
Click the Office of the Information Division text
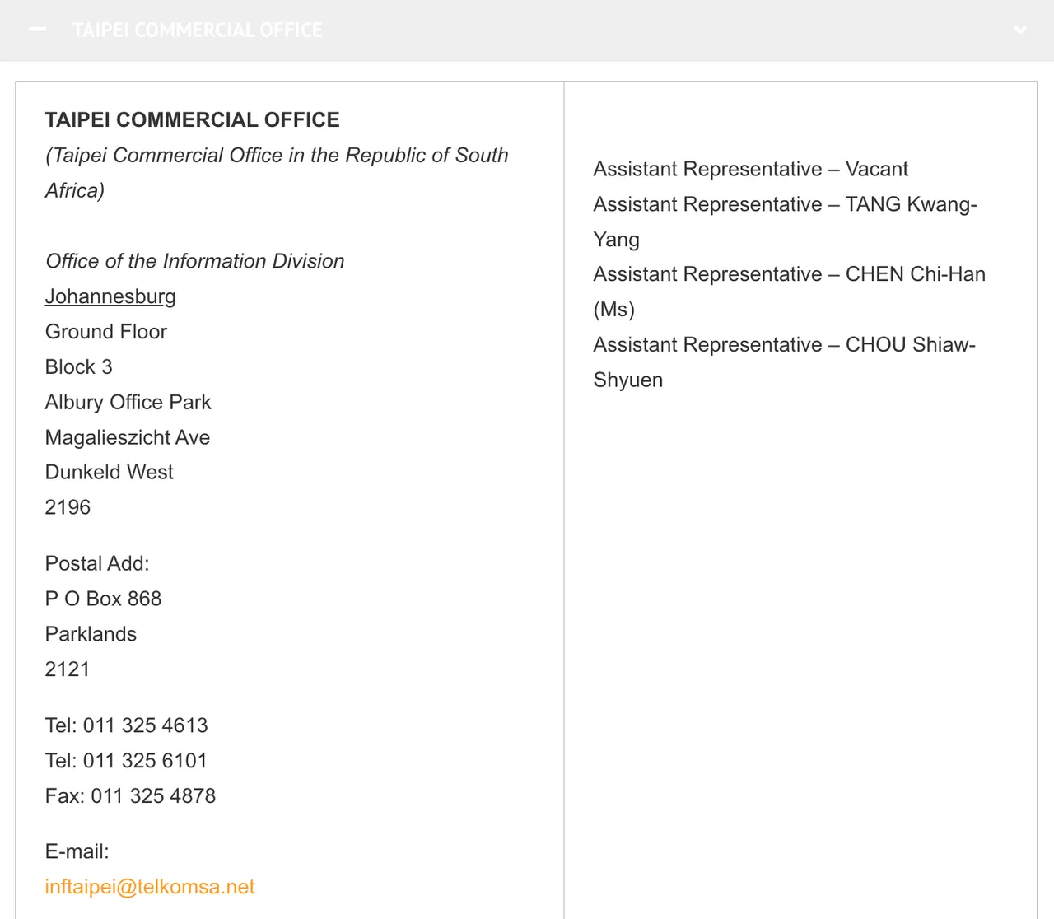[194, 261]
